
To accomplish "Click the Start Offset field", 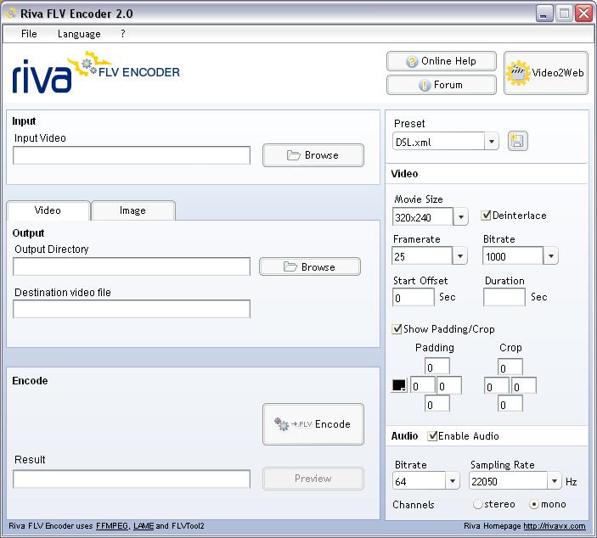I will [414, 297].
